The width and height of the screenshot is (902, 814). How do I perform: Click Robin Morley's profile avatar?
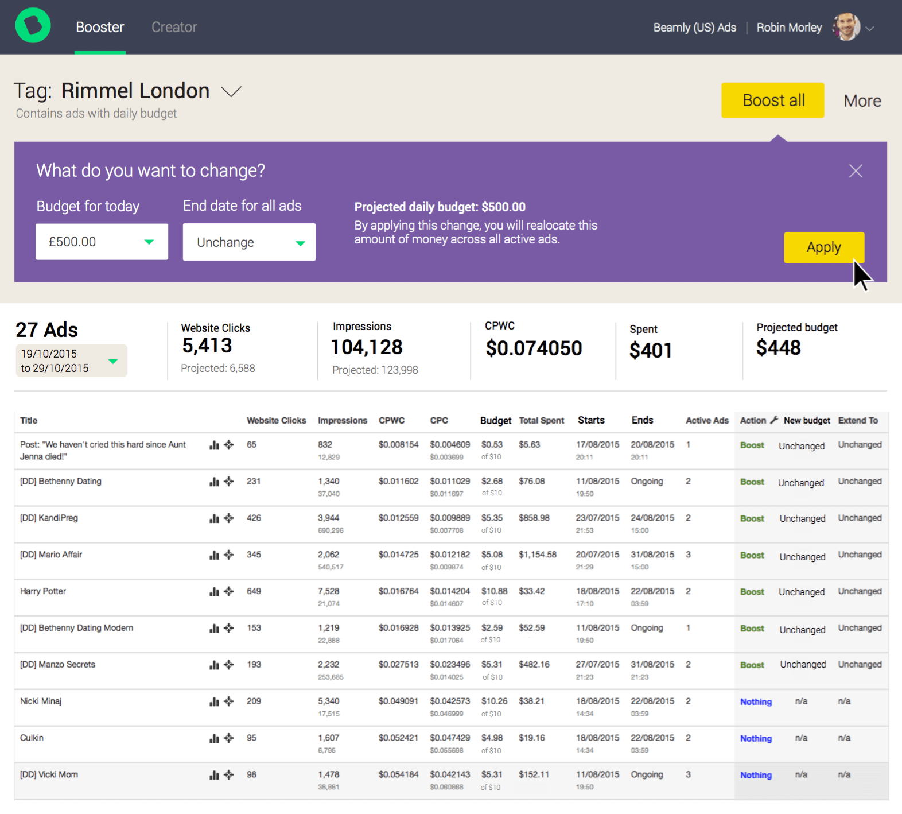tap(846, 28)
